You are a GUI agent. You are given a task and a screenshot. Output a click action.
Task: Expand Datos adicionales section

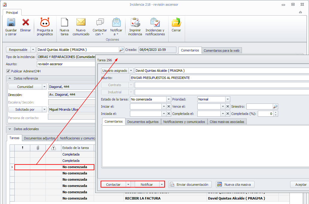click(x=10, y=129)
